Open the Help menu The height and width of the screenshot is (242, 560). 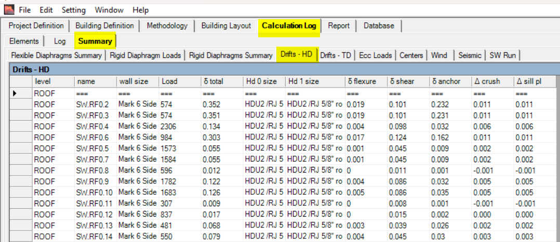tap(140, 10)
